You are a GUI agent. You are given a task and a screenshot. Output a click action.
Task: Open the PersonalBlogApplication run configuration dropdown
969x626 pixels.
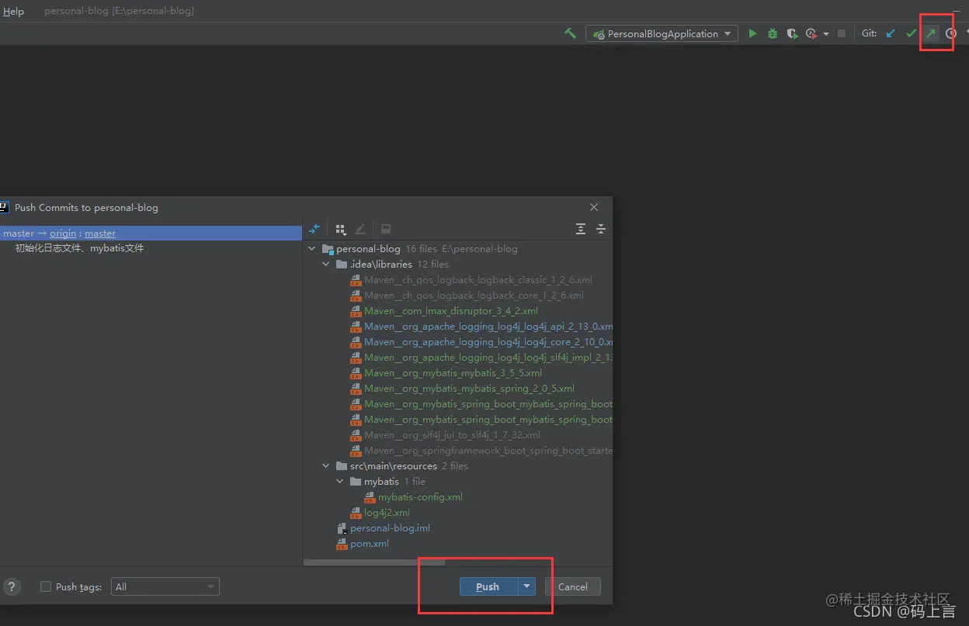662,33
